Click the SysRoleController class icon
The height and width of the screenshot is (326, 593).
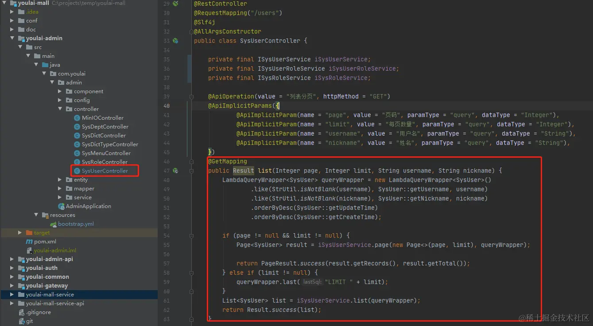pyautogui.click(x=77, y=162)
